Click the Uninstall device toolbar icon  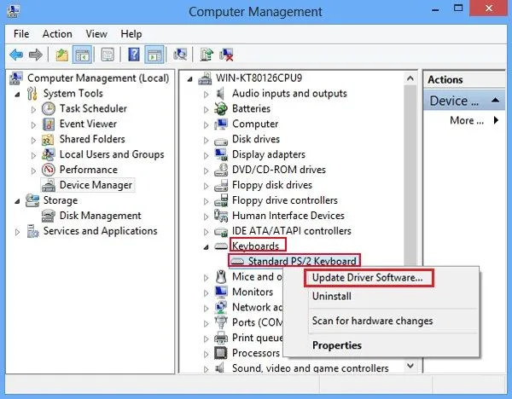[x=227, y=55]
